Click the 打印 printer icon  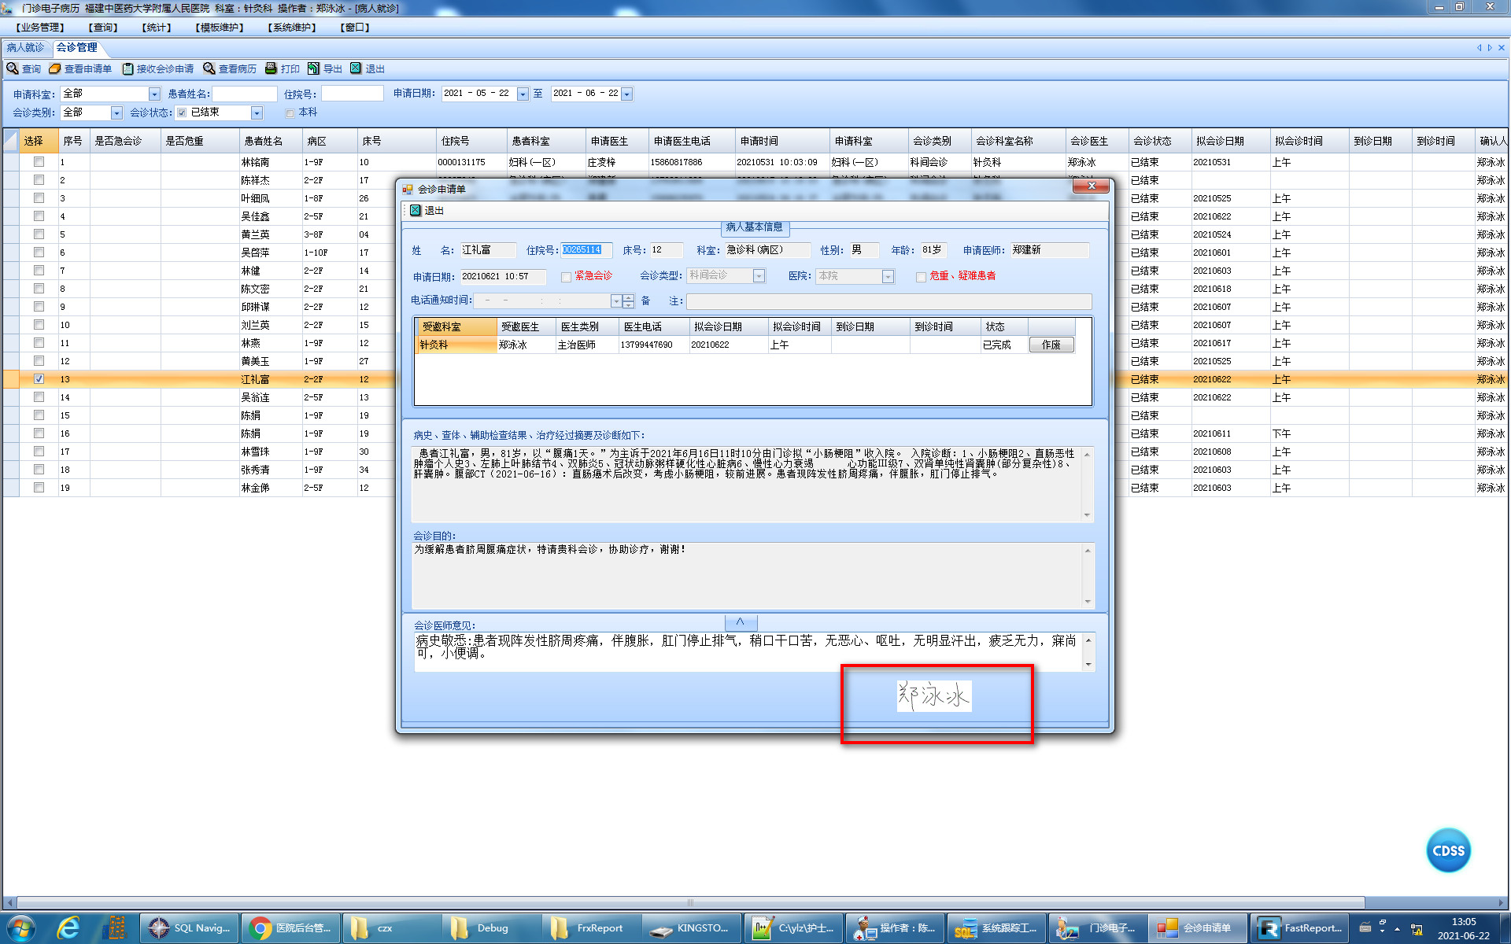click(272, 68)
